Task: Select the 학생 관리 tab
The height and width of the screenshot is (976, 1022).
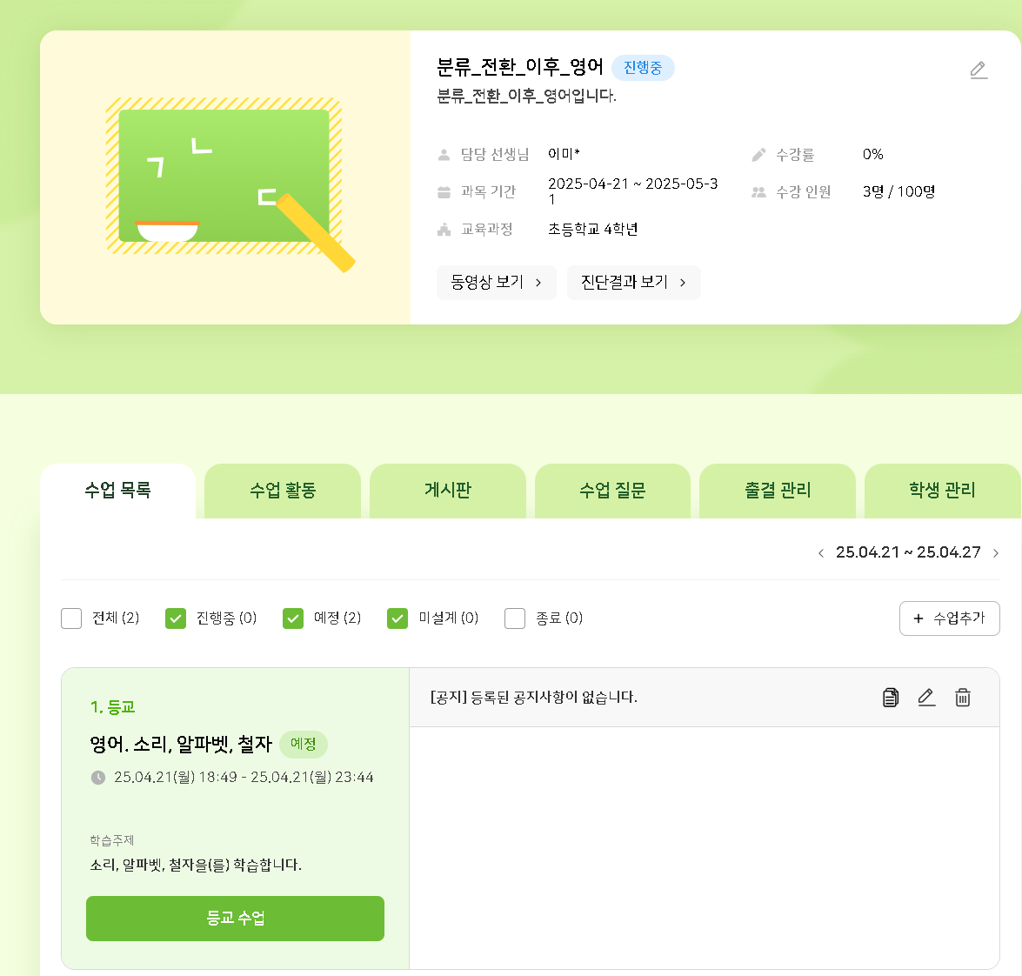Action: pos(942,491)
